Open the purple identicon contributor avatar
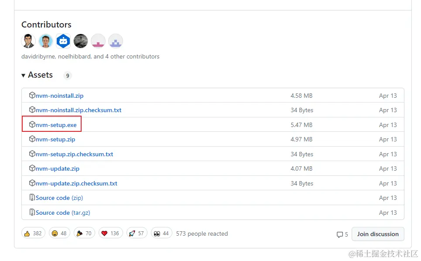Viewport: 421px width, 261px height. click(x=116, y=41)
